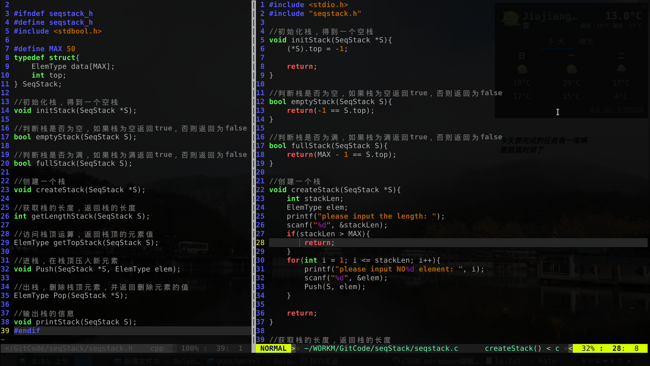Screen dimensions: 650x366
Task: Click createStack() function tag in status line
Action: pyautogui.click(x=513, y=348)
